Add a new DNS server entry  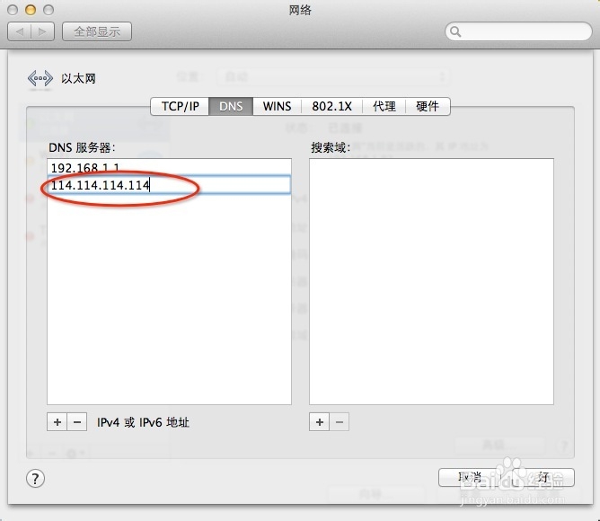57,422
